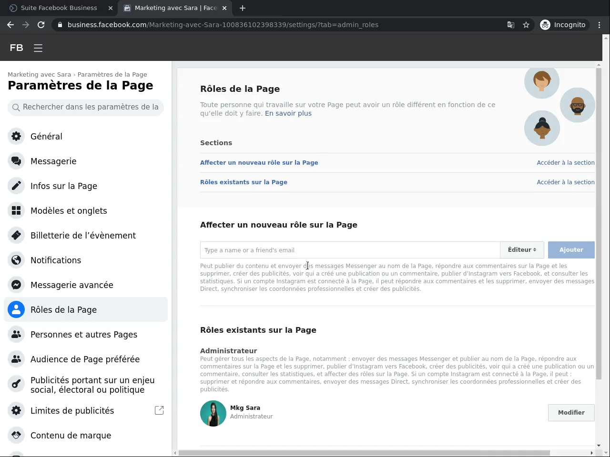
Task: Click the Billetterie ticket icon
Action: coord(16,235)
